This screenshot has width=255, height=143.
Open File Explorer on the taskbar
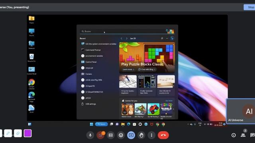[x=123, y=124]
